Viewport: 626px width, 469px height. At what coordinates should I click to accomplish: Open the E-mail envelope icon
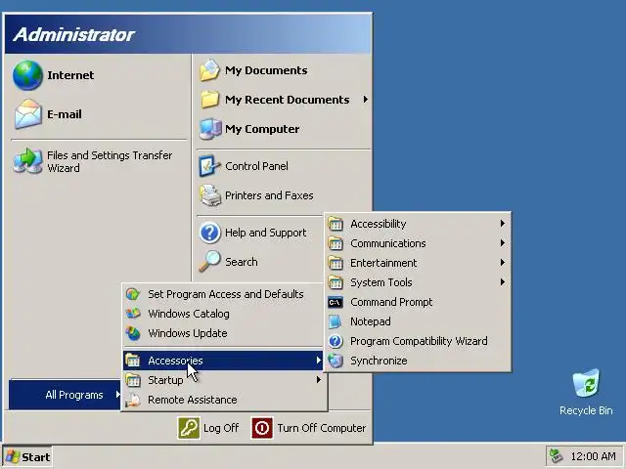[28, 114]
